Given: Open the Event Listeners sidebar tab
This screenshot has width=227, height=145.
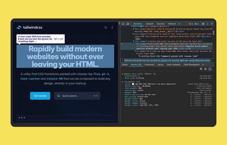Looking at the screenshot, I should [174, 65].
